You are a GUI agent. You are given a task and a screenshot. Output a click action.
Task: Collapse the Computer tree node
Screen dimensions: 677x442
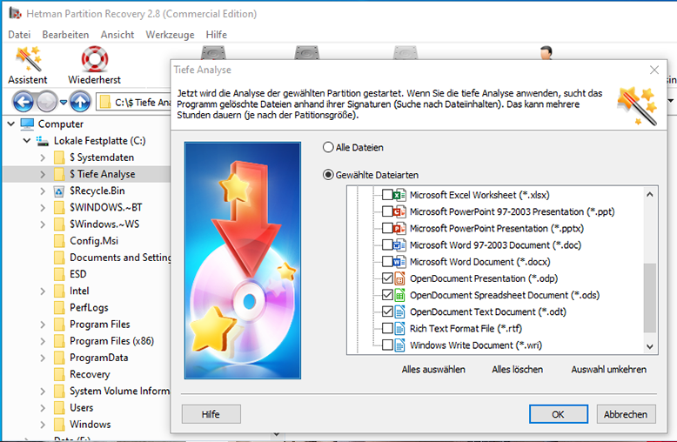[x=11, y=124]
